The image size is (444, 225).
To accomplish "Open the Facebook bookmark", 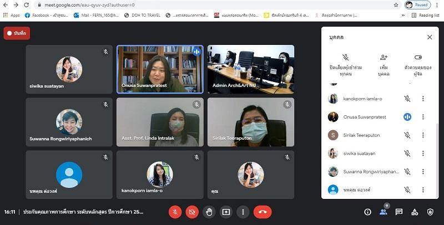I will point(47,16).
